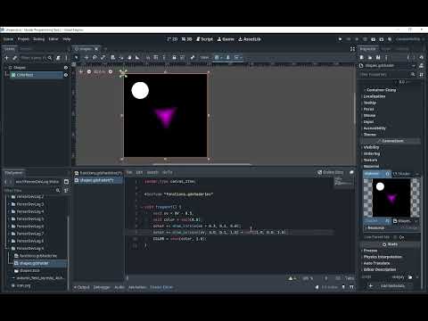Switch to the 2D workspace
Viewport: 428px width, 321px height.
pos(172,39)
